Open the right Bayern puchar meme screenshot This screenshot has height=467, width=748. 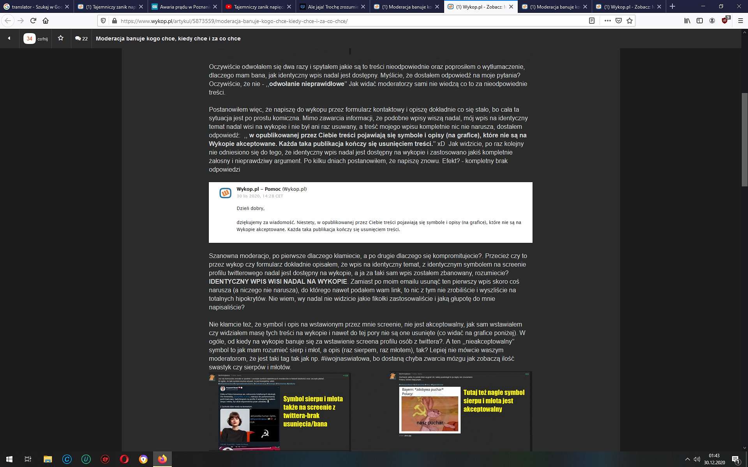click(460, 412)
